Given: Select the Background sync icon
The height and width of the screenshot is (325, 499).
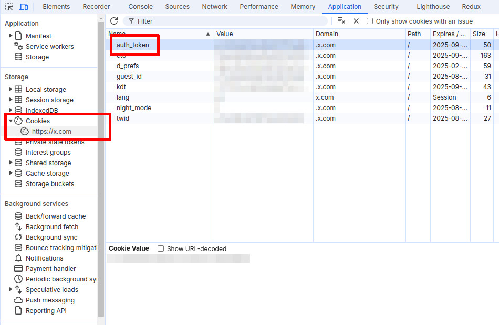Looking at the screenshot, I should pyautogui.click(x=19, y=237).
